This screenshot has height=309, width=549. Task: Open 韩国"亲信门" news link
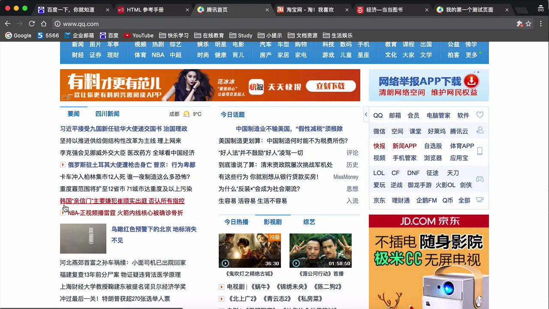coord(122,201)
